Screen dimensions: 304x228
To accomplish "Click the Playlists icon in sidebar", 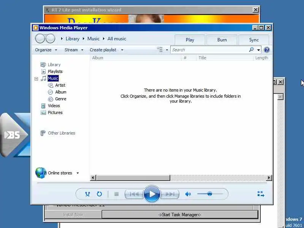I will tap(44, 71).
